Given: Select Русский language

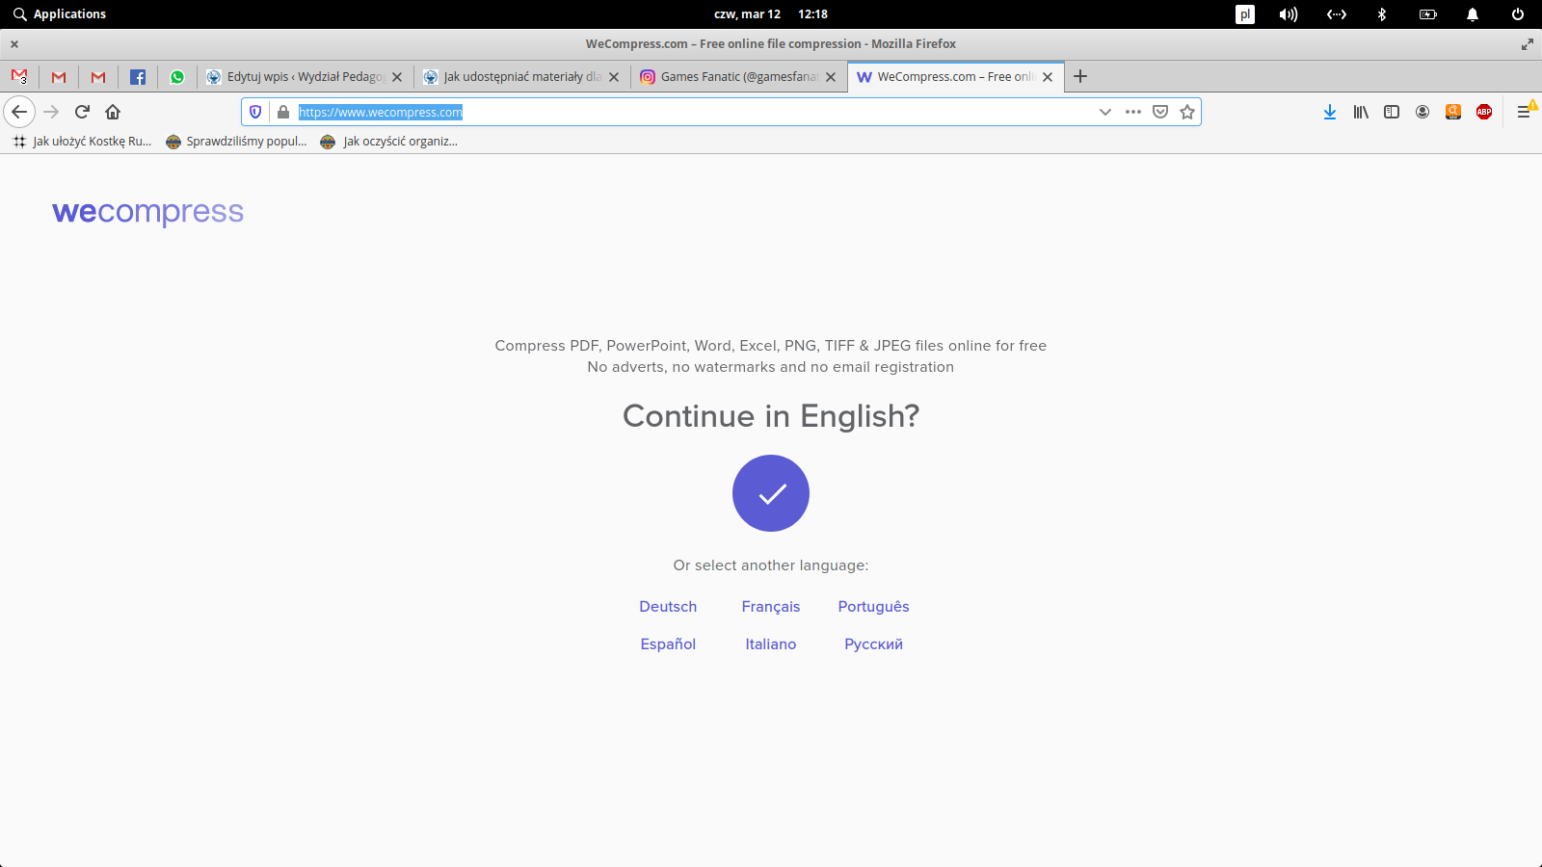Looking at the screenshot, I should click(x=873, y=644).
